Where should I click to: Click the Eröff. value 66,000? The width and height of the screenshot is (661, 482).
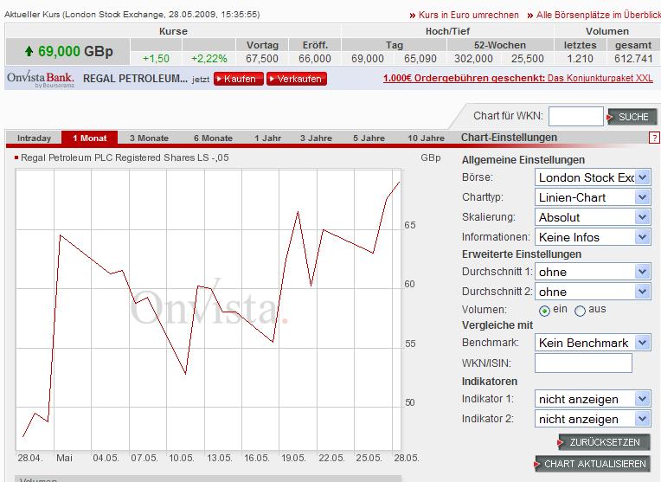pyautogui.click(x=314, y=59)
